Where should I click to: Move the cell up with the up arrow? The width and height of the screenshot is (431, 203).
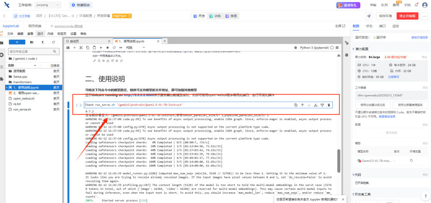[302, 105]
